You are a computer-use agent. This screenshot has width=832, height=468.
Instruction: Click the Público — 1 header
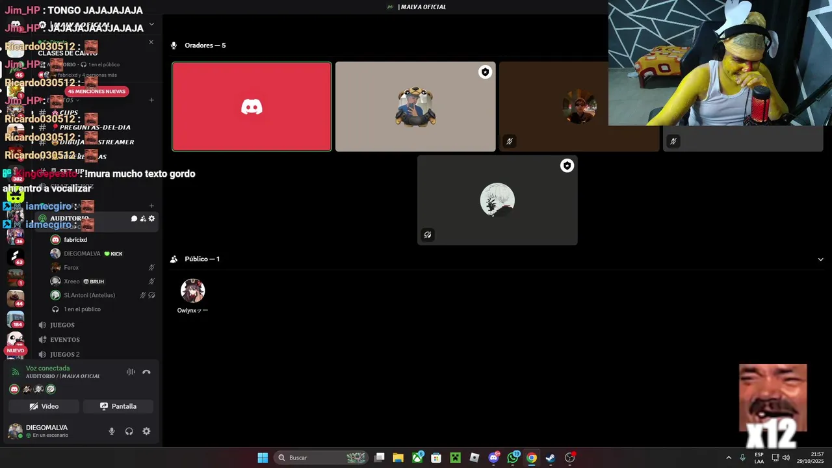pyautogui.click(x=202, y=259)
